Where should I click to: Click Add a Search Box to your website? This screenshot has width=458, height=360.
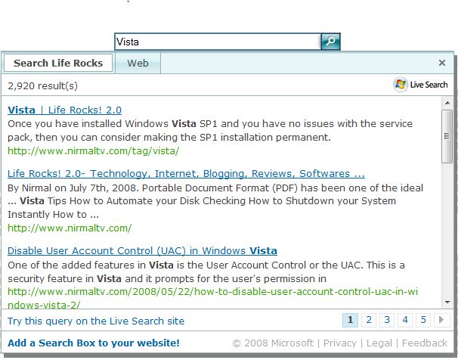coord(94,343)
